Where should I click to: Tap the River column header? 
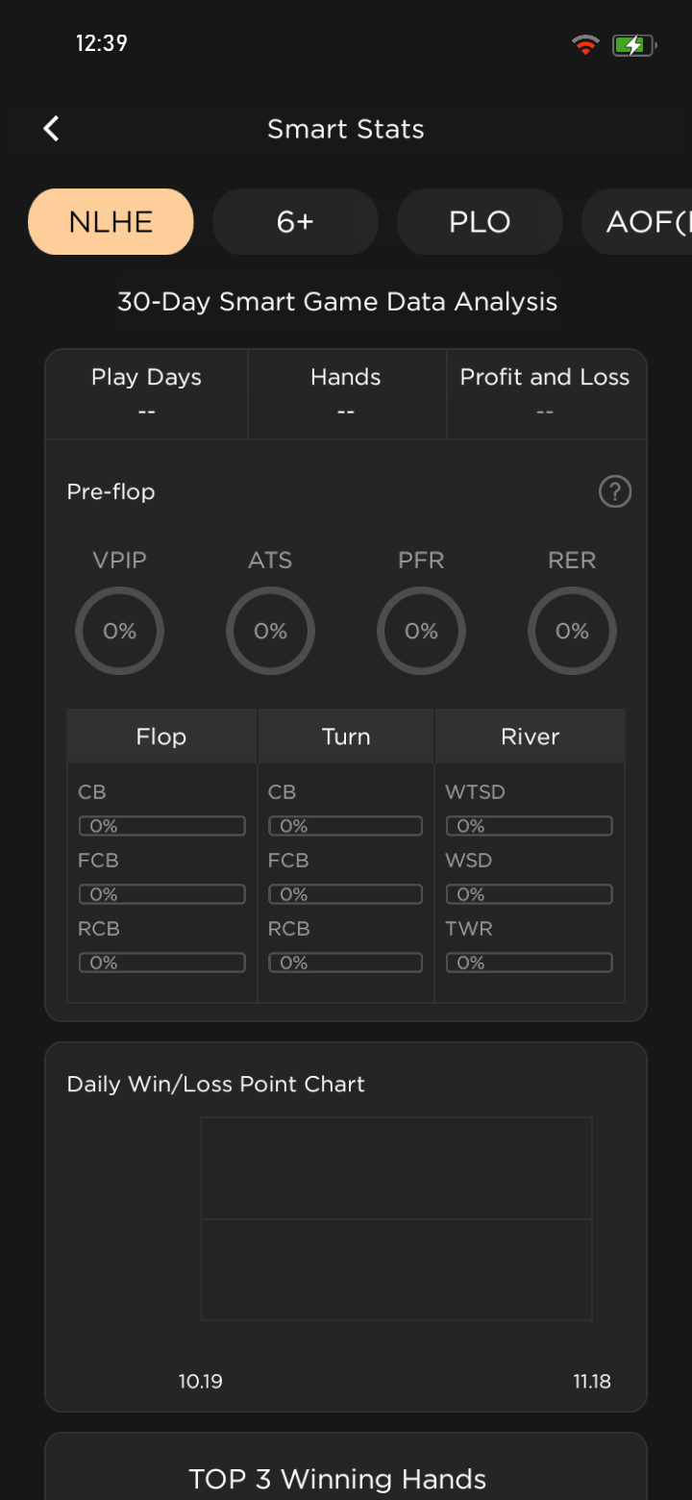pos(530,737)
